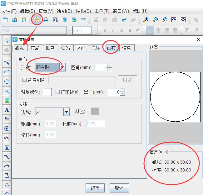Click the zoom in magnifier icon

coord(146,20)
